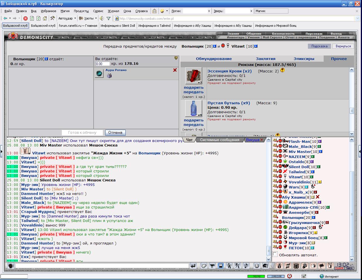Screen dimensions: 362x280
Task: Click the filter funnel toolbar icon
Action: (x=109, y=18)
